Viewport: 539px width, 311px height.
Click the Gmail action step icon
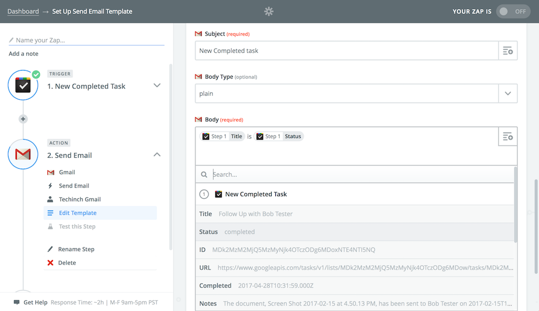[23, 154]
